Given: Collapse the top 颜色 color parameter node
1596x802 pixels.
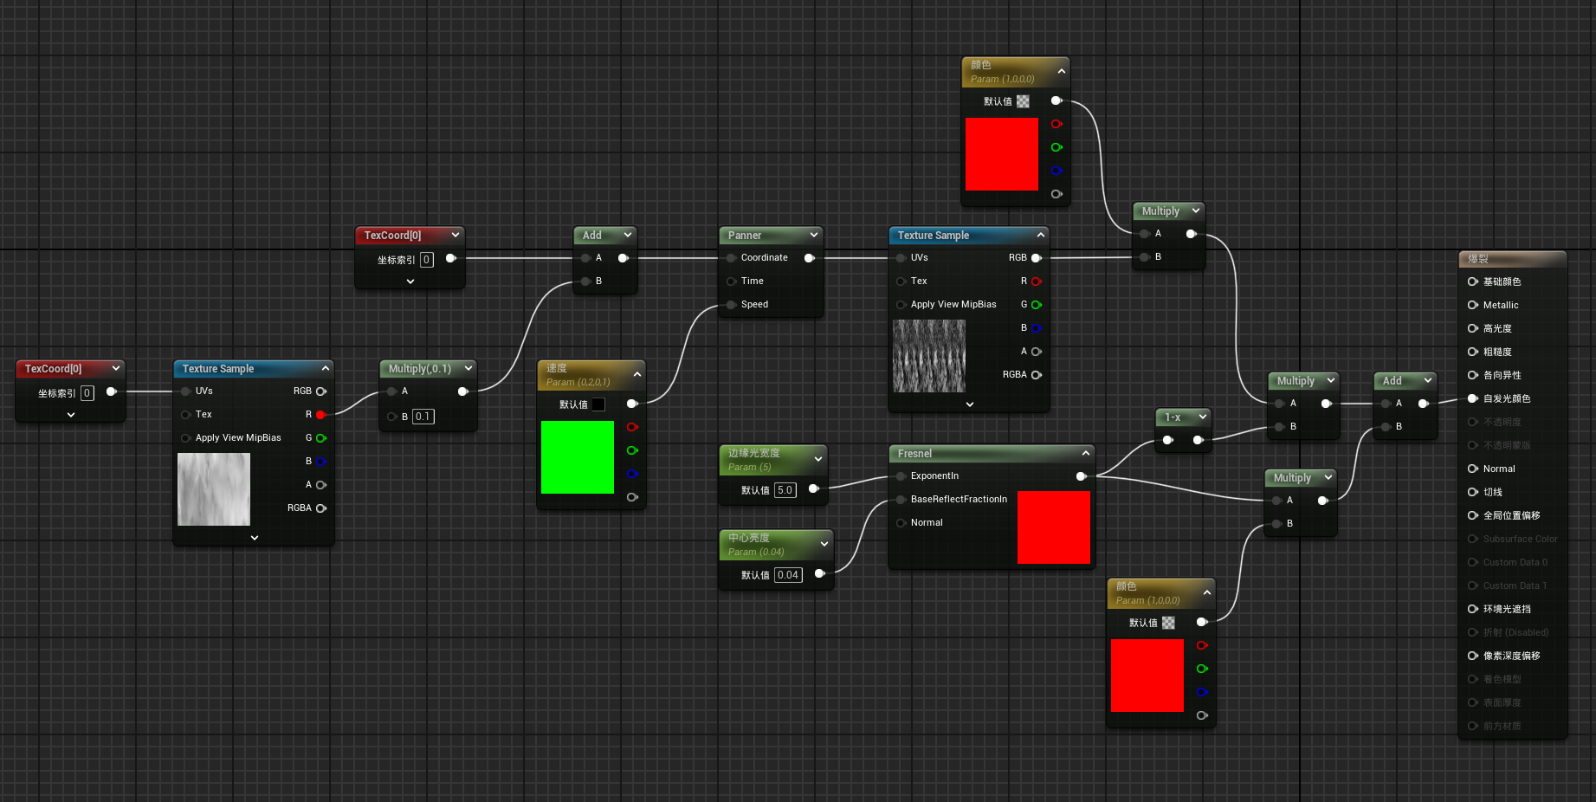Looking at the screenshot, I should click(1061, 71).
